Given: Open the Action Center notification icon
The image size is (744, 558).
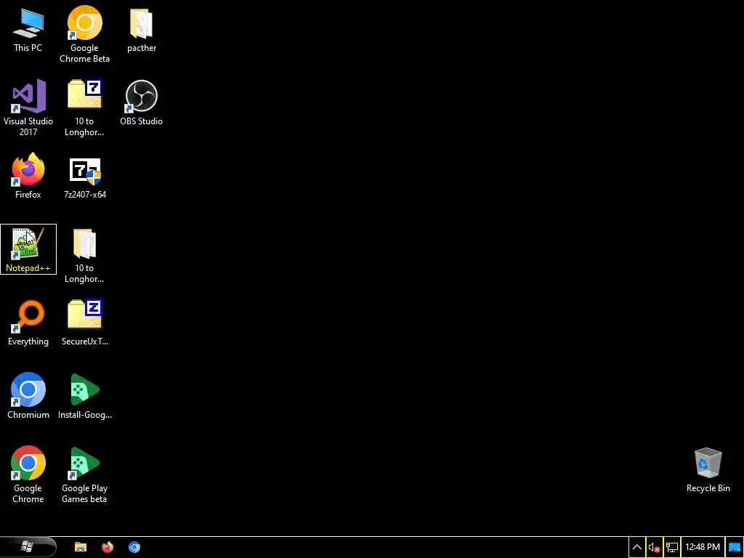Looking at the screenshot, I should tap(735, 548).
